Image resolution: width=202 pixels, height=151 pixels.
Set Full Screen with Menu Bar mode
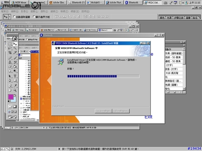(12, 112)
